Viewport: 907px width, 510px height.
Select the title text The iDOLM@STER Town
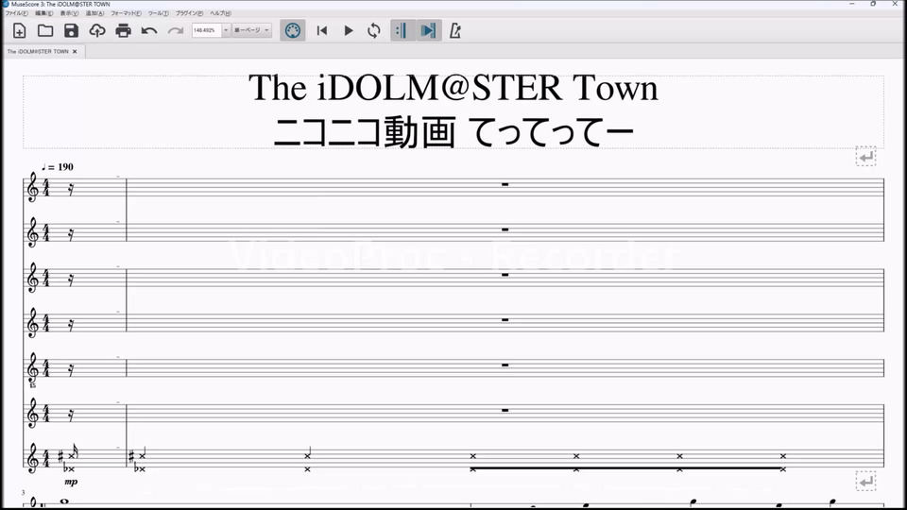pyautogui.click(x=453, y=88)
